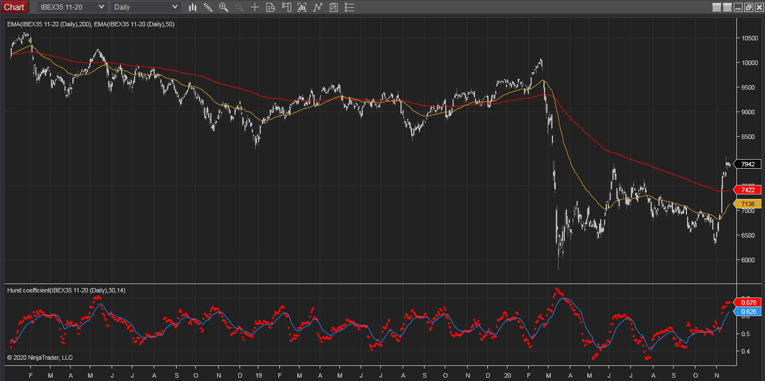This screenshot has width=765, height=381.
Task: Open the Daily interval dropdown
Action: (x=146, y=7)
